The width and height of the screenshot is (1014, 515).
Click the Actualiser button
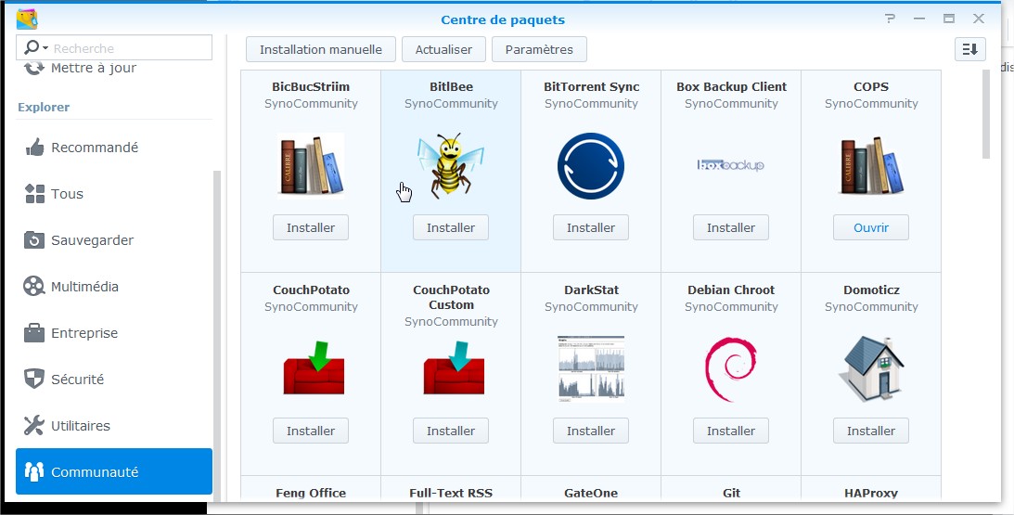pyautogui.click(x=443, y=49)
